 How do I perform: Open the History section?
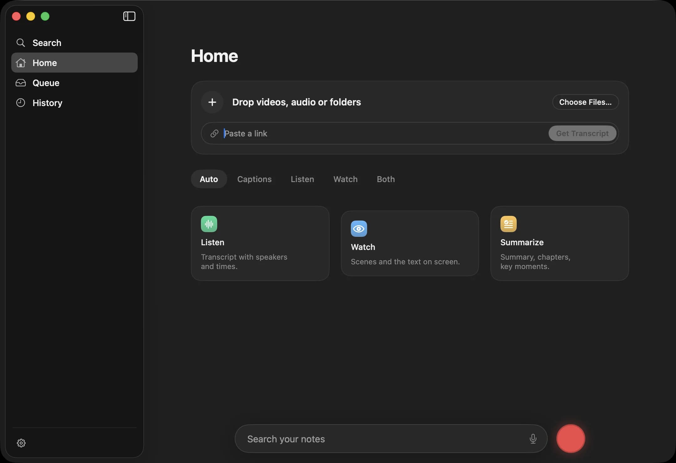(x=74, y=103)
